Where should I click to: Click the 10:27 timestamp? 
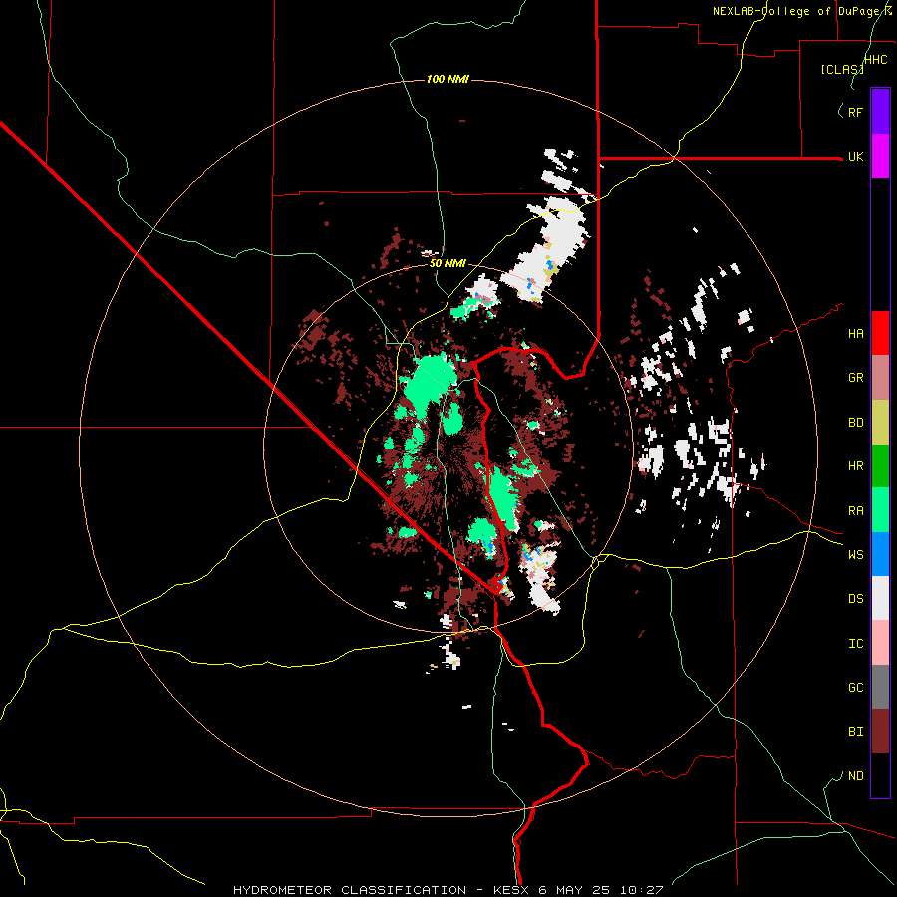click(x=644, y=890)
